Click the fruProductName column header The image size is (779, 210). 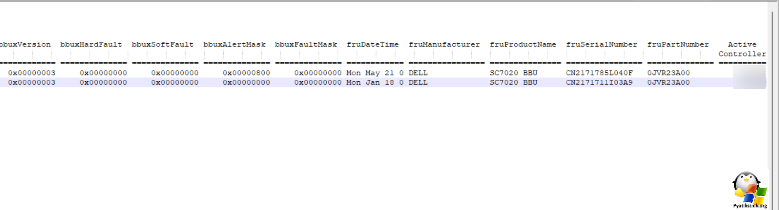point(523,44)
